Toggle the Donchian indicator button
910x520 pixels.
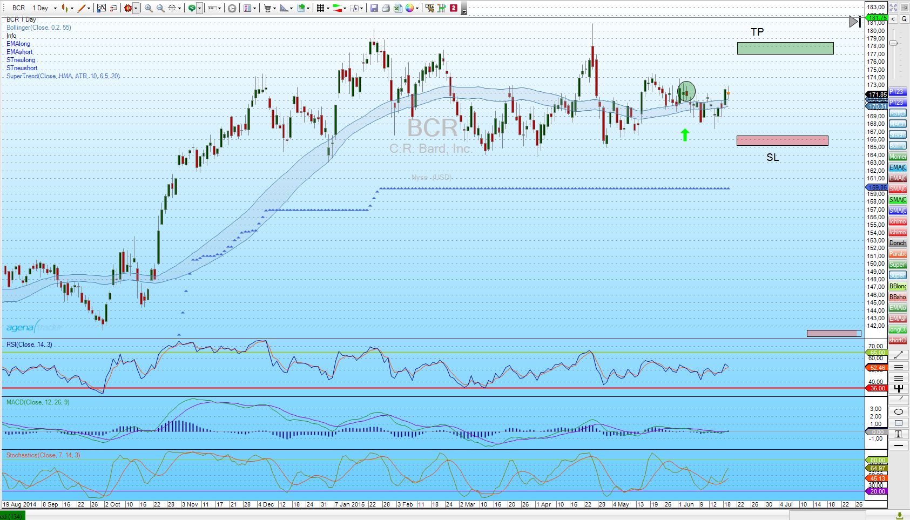click(898, 243)
